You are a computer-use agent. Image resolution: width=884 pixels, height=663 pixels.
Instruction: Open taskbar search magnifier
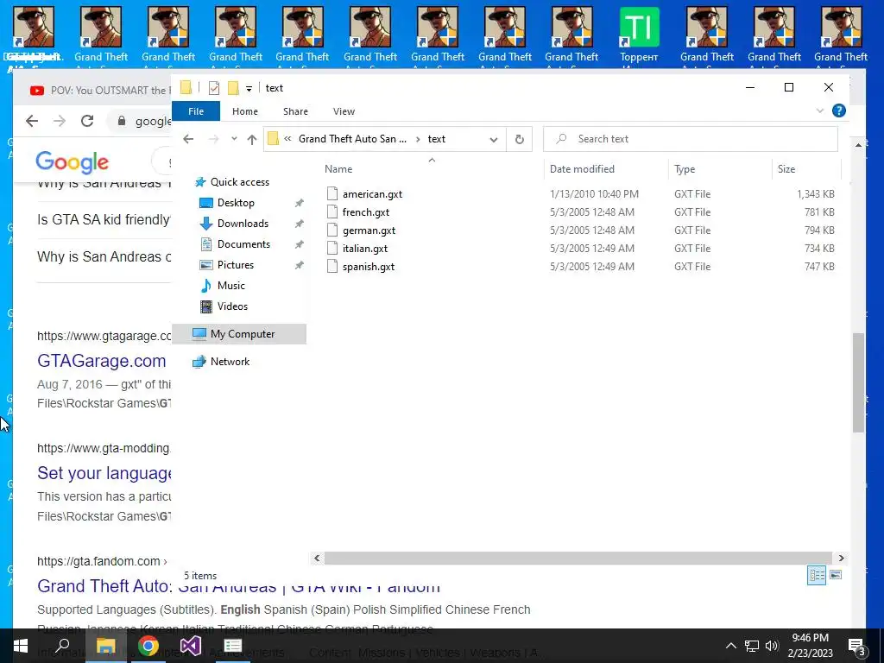62,646
